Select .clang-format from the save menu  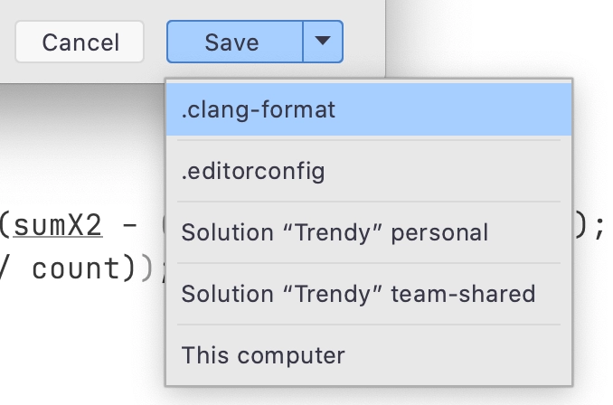pos(369,109)
